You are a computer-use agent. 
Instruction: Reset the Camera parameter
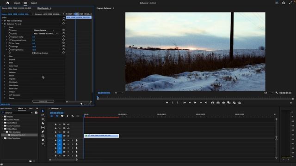coord(63,33)
